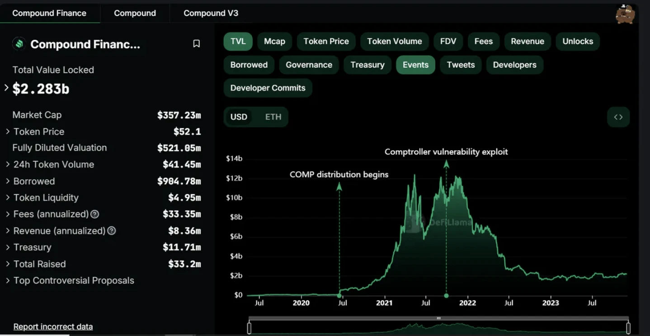Enable the Token Price chart metric
650x336 pixels.
tap(326, 42)
